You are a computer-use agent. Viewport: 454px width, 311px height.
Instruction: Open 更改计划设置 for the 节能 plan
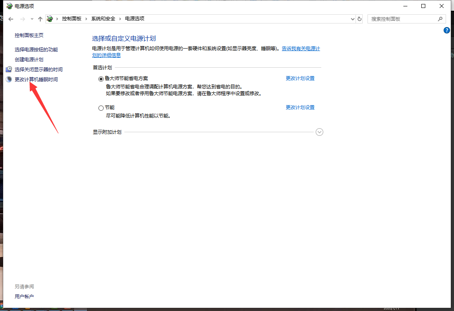click(300, 108)
